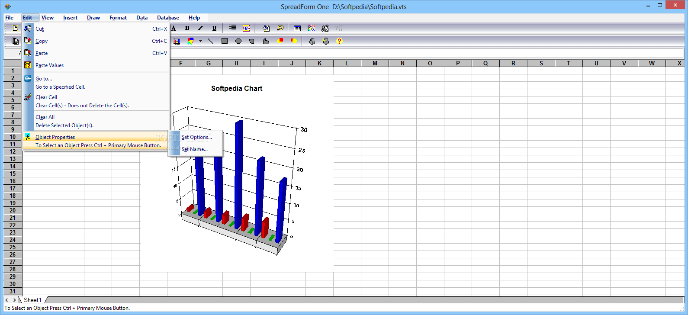Viewport: 688px width, 315px height.
Task: Open the Draw menu
Action: [93, 18]
